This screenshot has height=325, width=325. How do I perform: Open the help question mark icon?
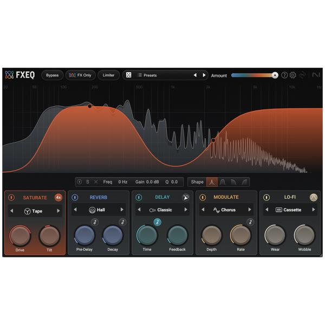click(x=284, y=75)
